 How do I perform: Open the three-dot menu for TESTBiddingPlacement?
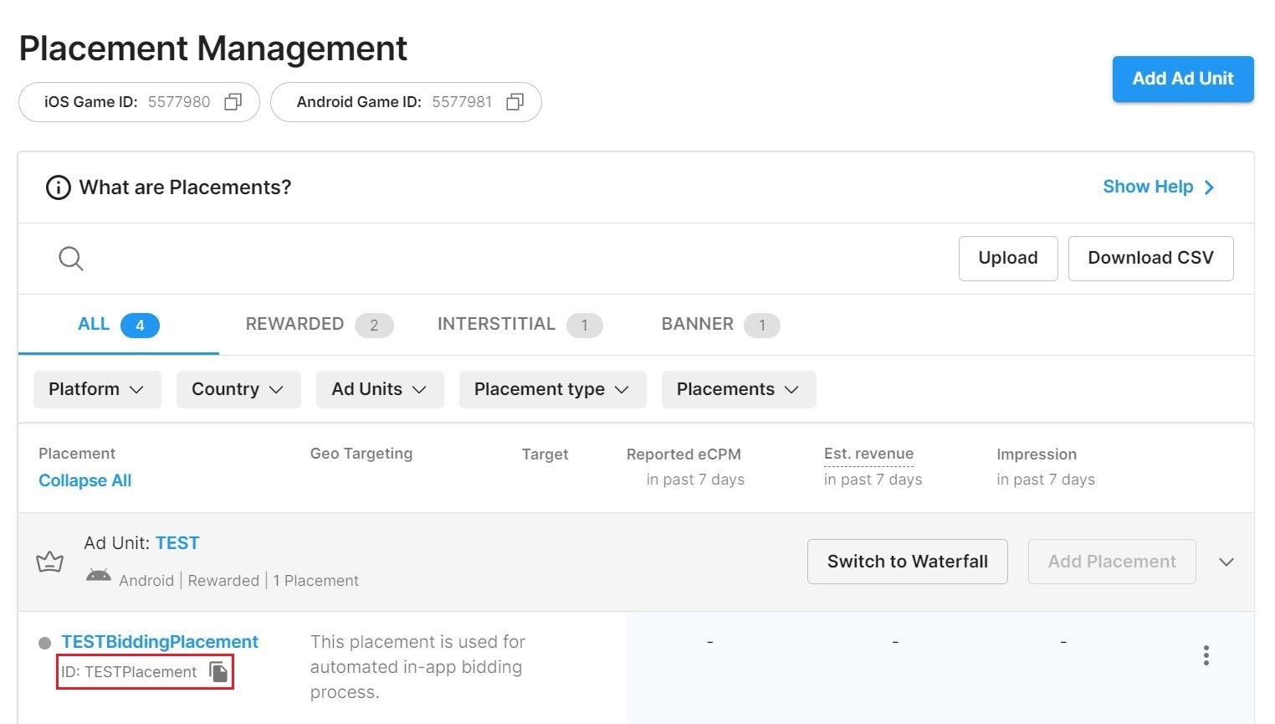click(x=1206, y=655)
